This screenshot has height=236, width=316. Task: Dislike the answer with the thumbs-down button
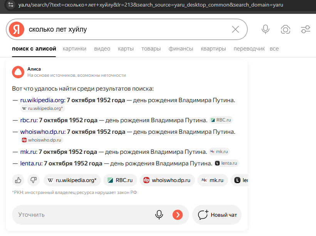tap(34, 180)
